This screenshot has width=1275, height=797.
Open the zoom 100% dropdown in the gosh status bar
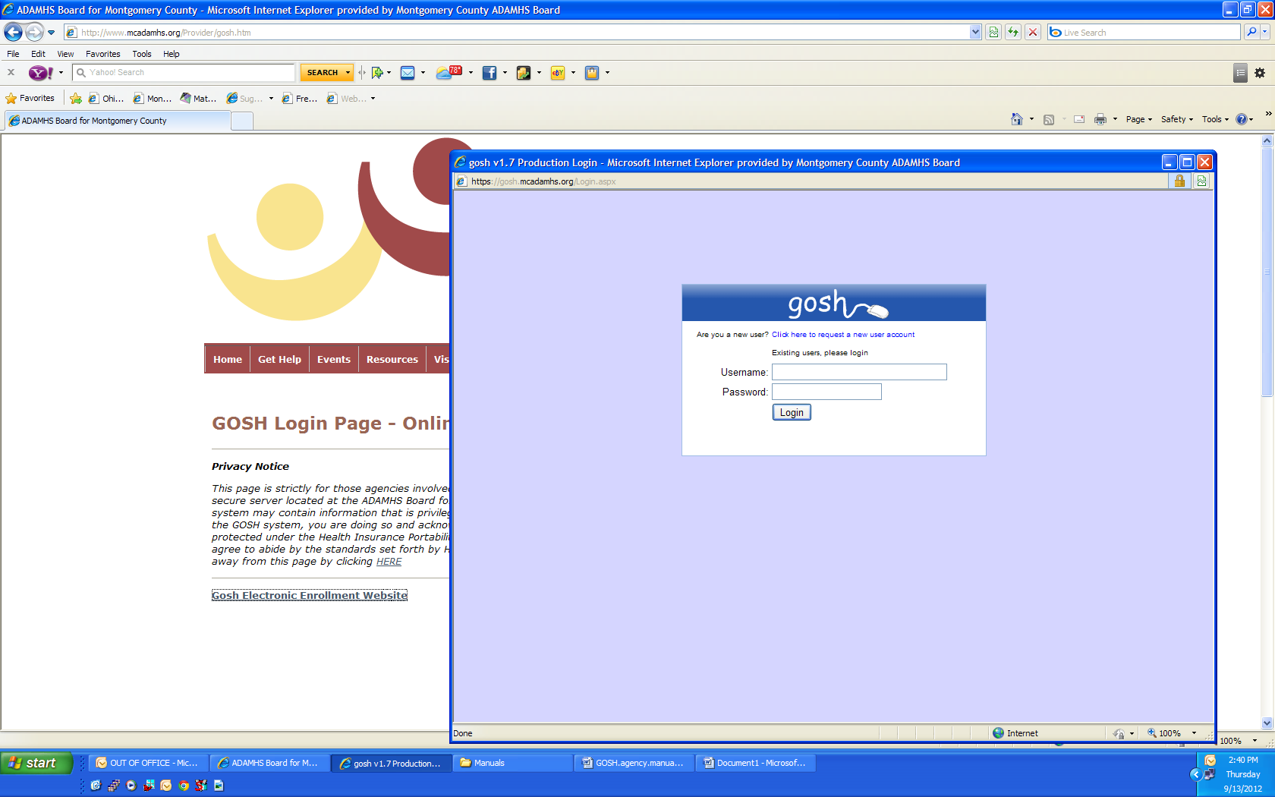[x=1194, y=733]
